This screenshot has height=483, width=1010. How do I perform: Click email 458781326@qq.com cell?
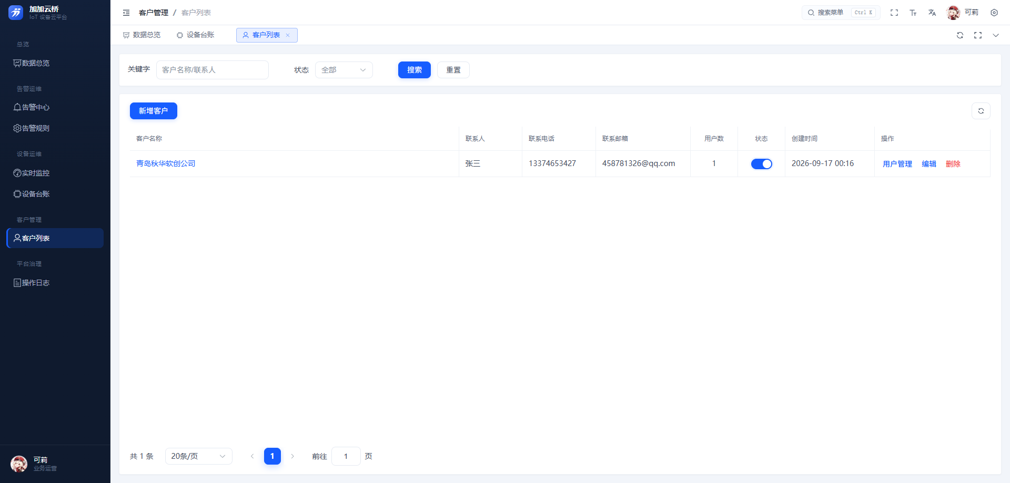(639, 163)
